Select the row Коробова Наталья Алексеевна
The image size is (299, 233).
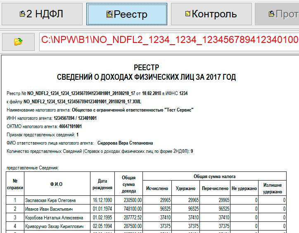tap(146, 217)
